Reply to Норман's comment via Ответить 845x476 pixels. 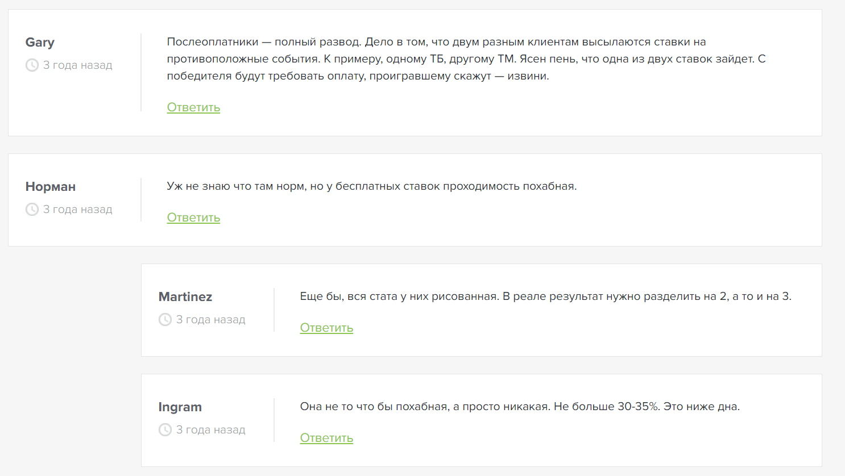[193, 218]
